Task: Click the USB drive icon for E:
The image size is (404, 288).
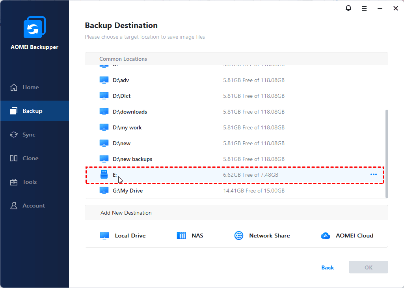Action: (x=104, y=174)
